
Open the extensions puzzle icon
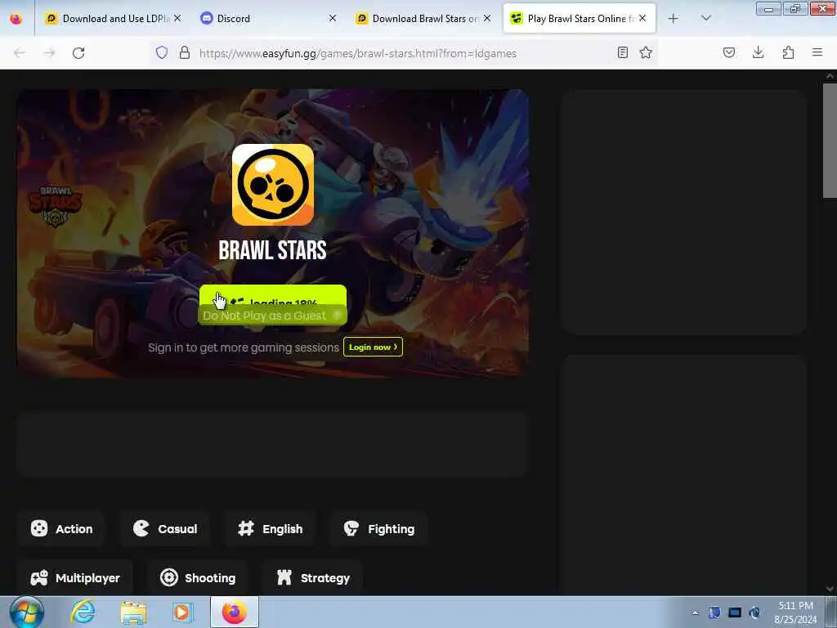pyautogui.click(x=788, y=52)
